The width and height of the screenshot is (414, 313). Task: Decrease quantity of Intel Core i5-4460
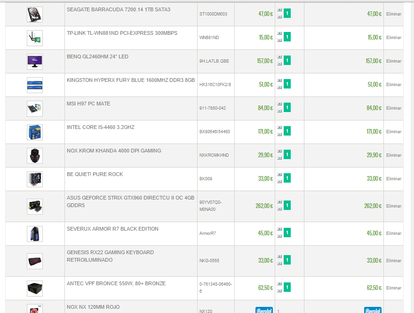(x=279, y=135)
